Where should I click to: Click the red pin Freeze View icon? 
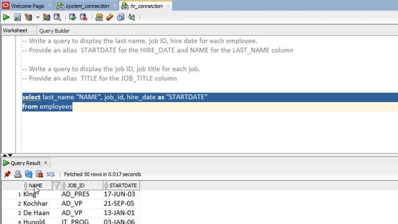[x=7, y=174]
